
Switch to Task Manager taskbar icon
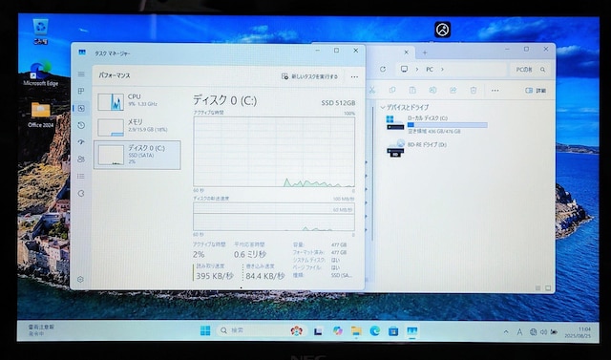coord(412,331)
